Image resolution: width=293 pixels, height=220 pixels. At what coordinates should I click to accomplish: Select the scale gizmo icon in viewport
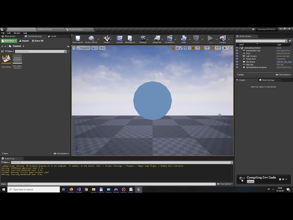tap(181, 48)
